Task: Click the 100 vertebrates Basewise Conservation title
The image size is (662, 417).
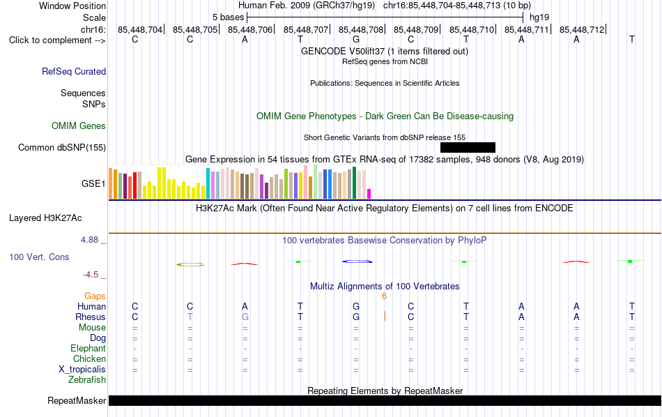Action: click(384, 241)
